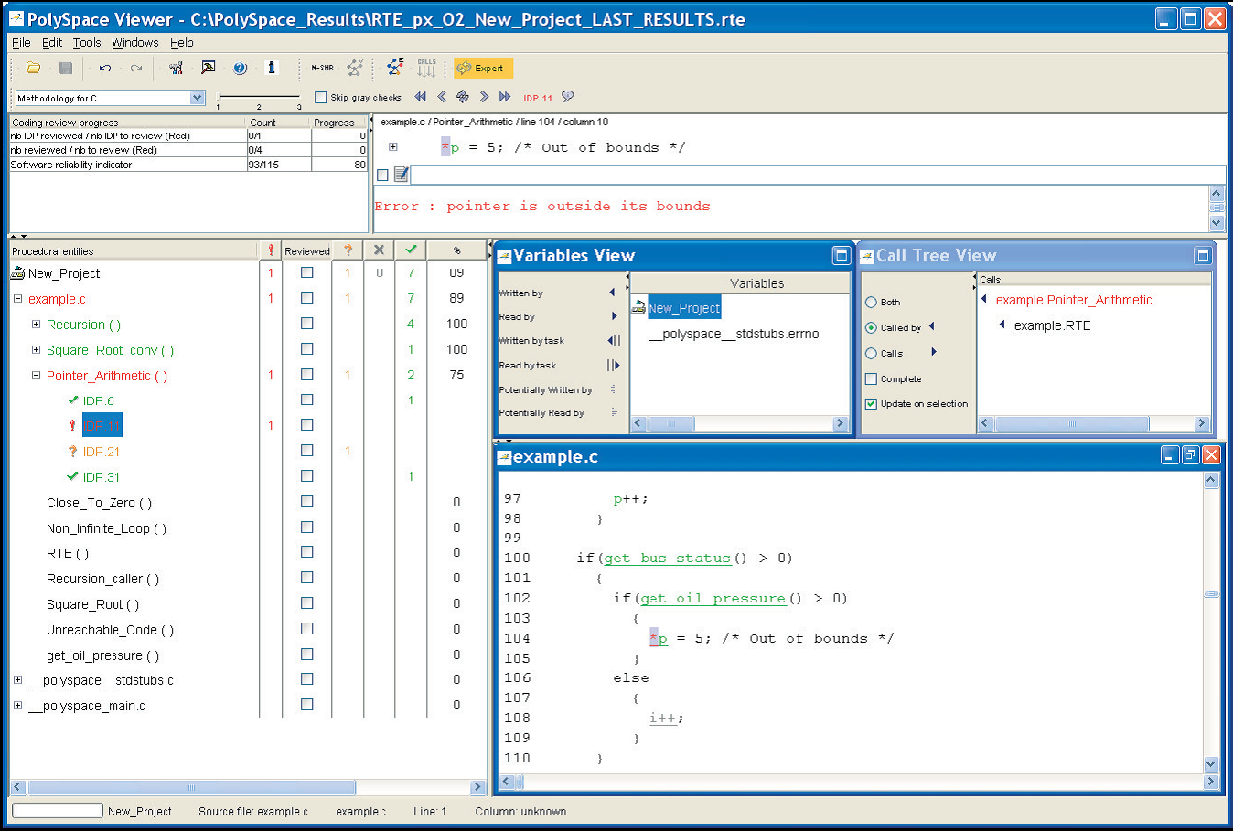This screenshot has width=1233, height=831.
Task: Open the File menu
Action: coord(21,43)
